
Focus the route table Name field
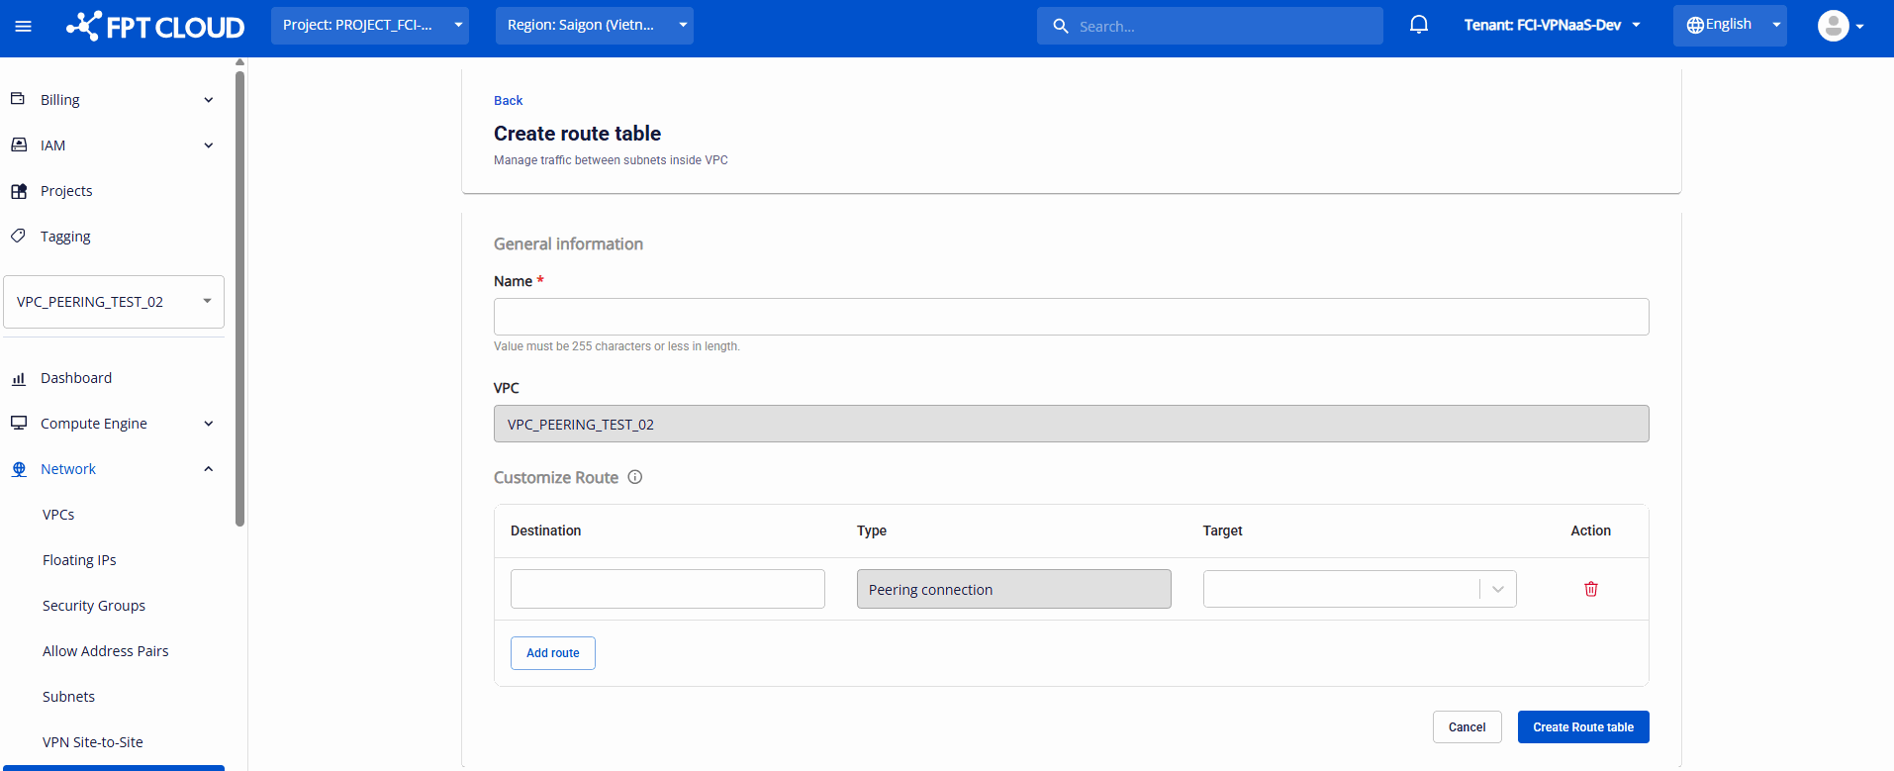click(x=1072, y=317)
